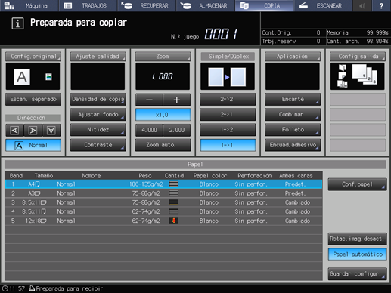The height and width of the screenshot is (293, 391).
Task: Select upside-down original direction icon
Action: pos(51,130)
